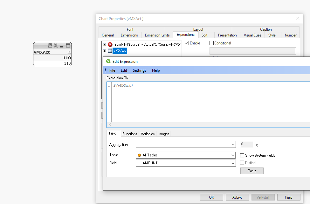Select the Expressions tab
310x204 pixels.
coord(185,35)
